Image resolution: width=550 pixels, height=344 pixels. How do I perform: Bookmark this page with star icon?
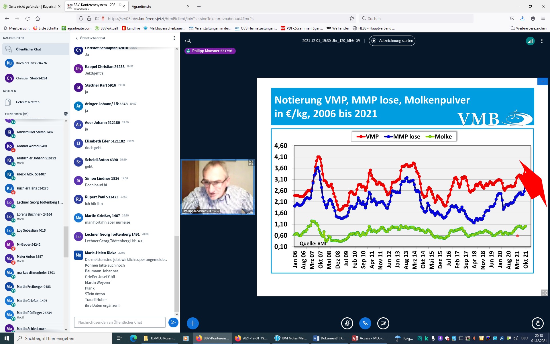[x=352, y=19]
